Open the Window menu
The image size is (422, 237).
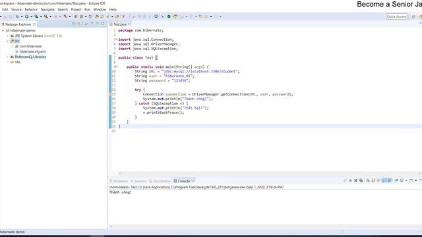click(100, 9)
